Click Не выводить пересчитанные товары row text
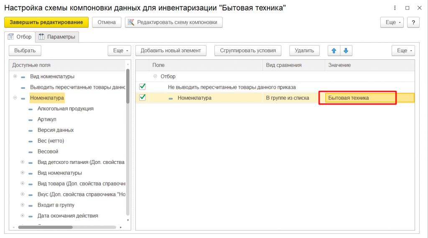The height and width of the screenshot is (238, 428). click(x=232, y=87)
